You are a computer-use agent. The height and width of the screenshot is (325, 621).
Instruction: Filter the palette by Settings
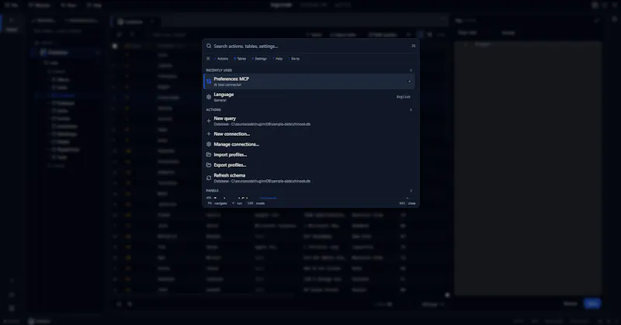(x=259, y=59)
